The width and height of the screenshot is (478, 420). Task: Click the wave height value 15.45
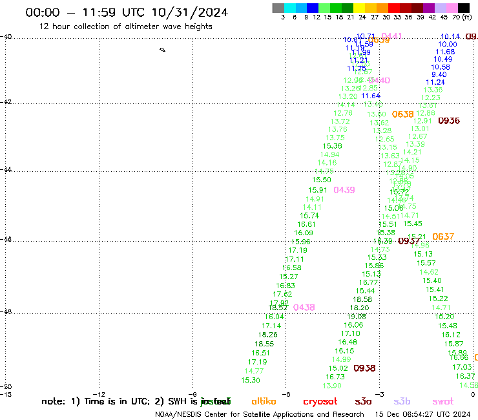413,224
